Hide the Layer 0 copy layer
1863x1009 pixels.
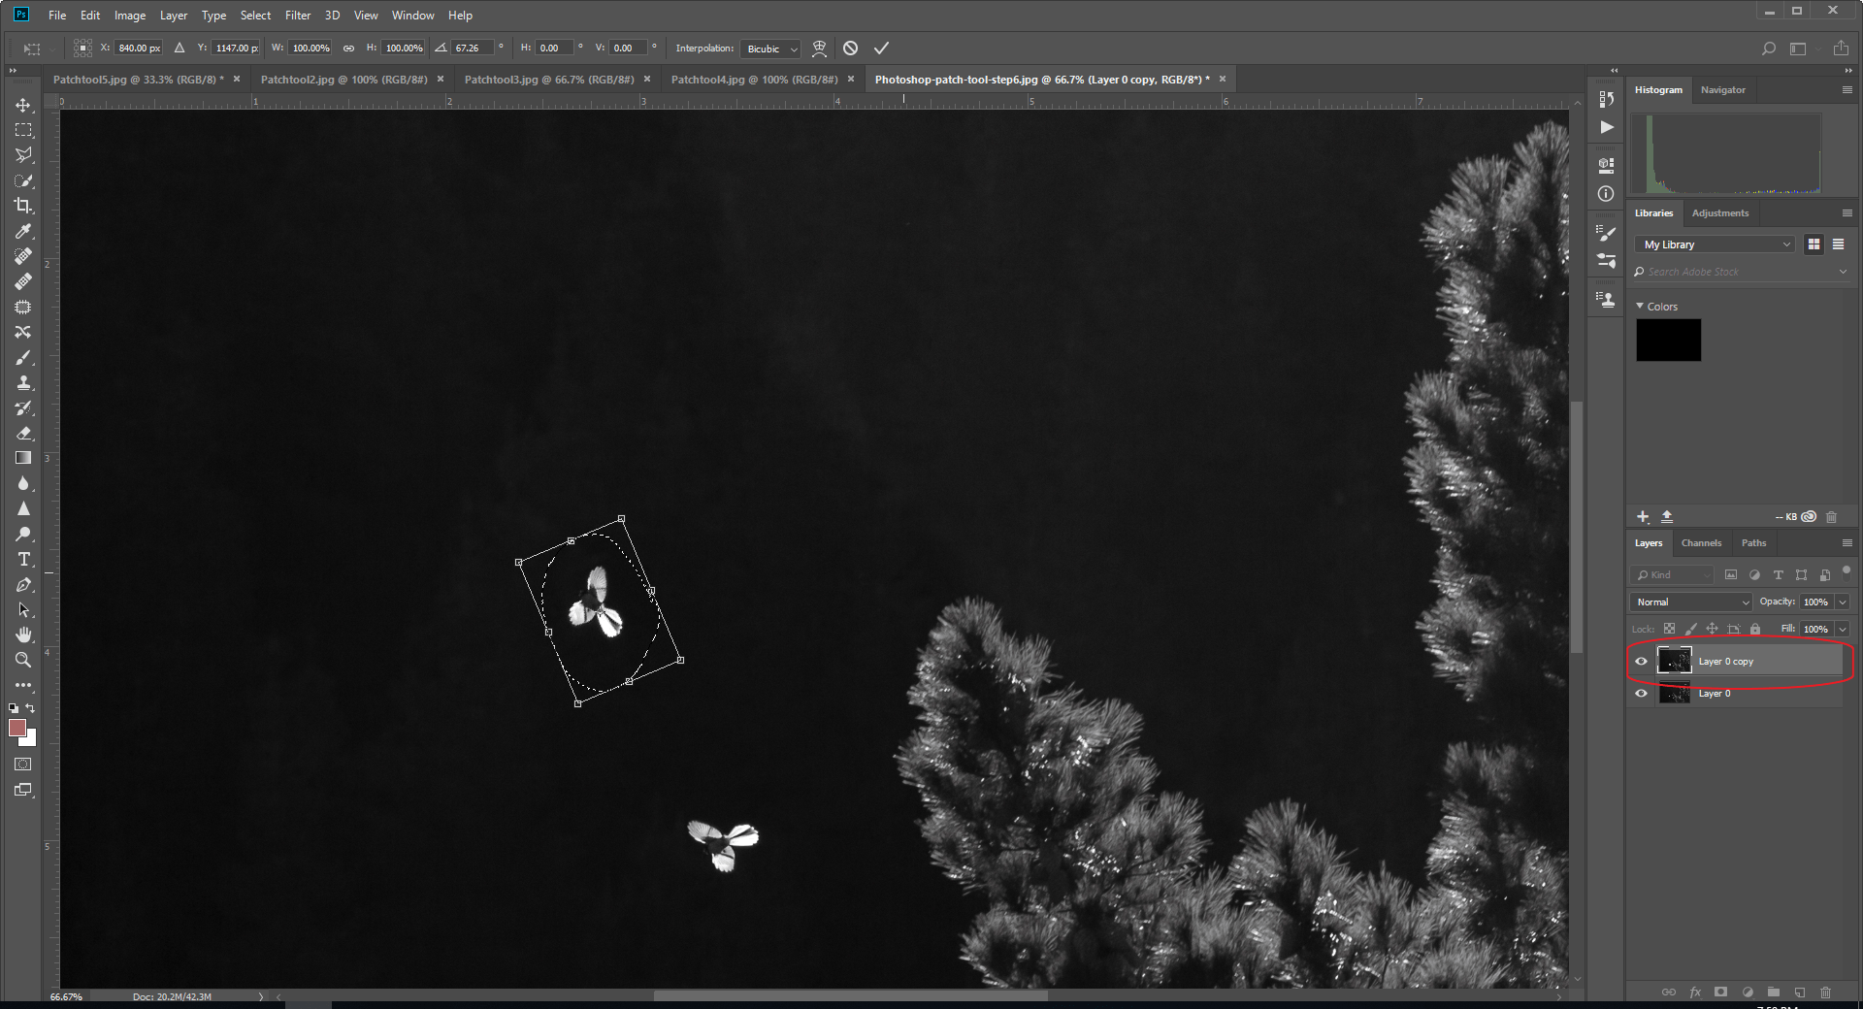coord(1641,662)
